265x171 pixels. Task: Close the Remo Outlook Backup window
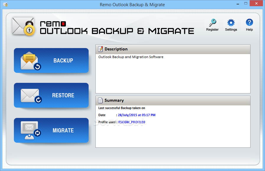tap(256, 3)
